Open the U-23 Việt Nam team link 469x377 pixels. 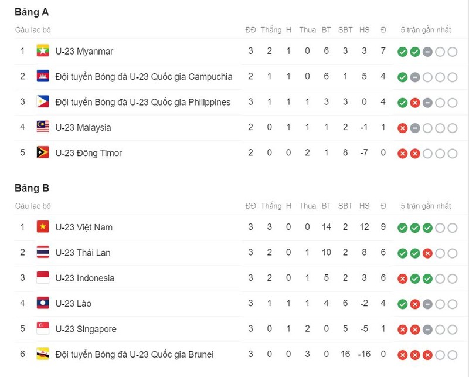coord(84,227)
